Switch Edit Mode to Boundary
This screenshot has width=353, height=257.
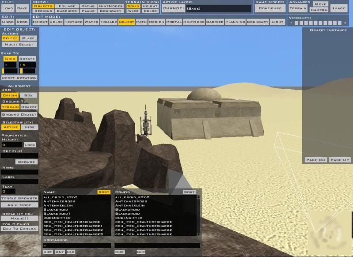(x=258, y=22)
